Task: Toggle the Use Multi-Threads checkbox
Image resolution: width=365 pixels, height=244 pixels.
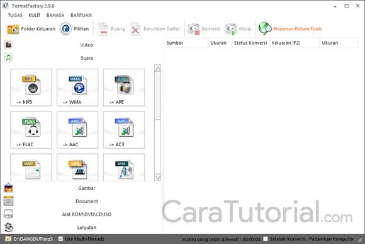Action: 61,239
